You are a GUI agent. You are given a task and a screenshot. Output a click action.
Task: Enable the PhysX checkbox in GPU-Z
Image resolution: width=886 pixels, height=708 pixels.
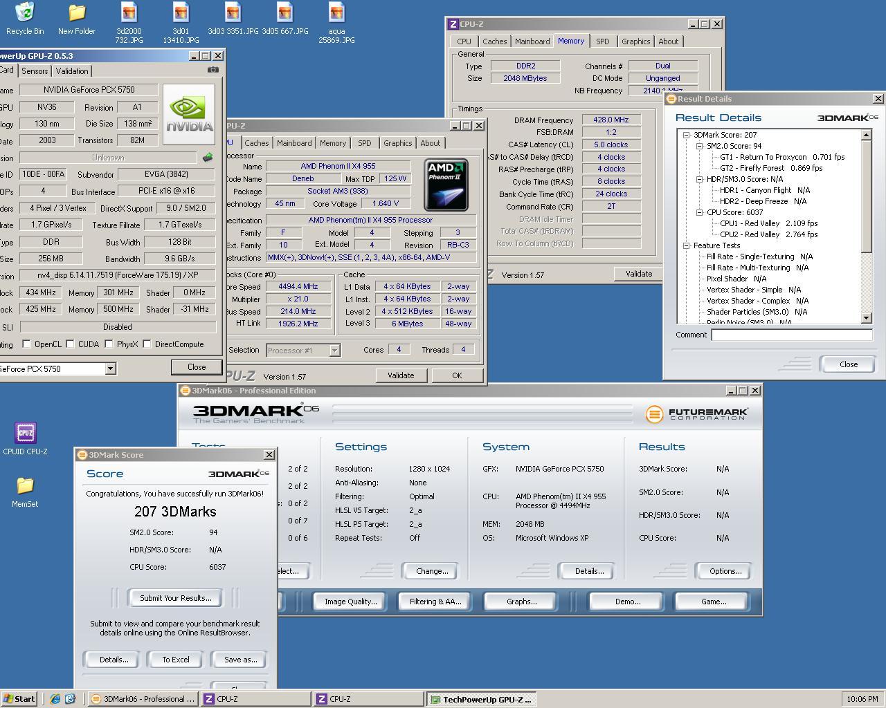(x=109, y=344)
